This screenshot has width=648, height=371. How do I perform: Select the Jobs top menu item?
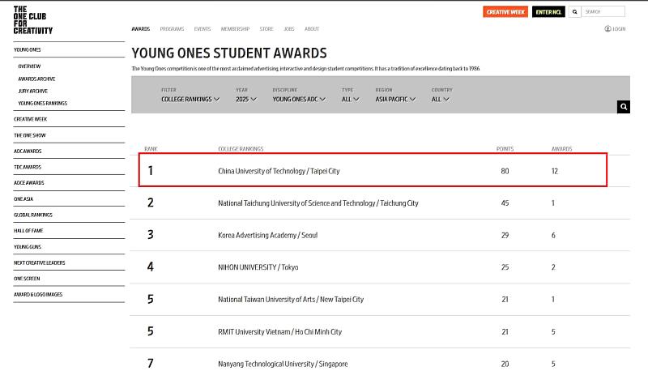pyautogui.click(x=289, y=29)
